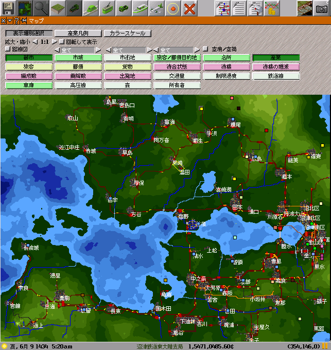Select the red X removal tool

pos(190,8)
